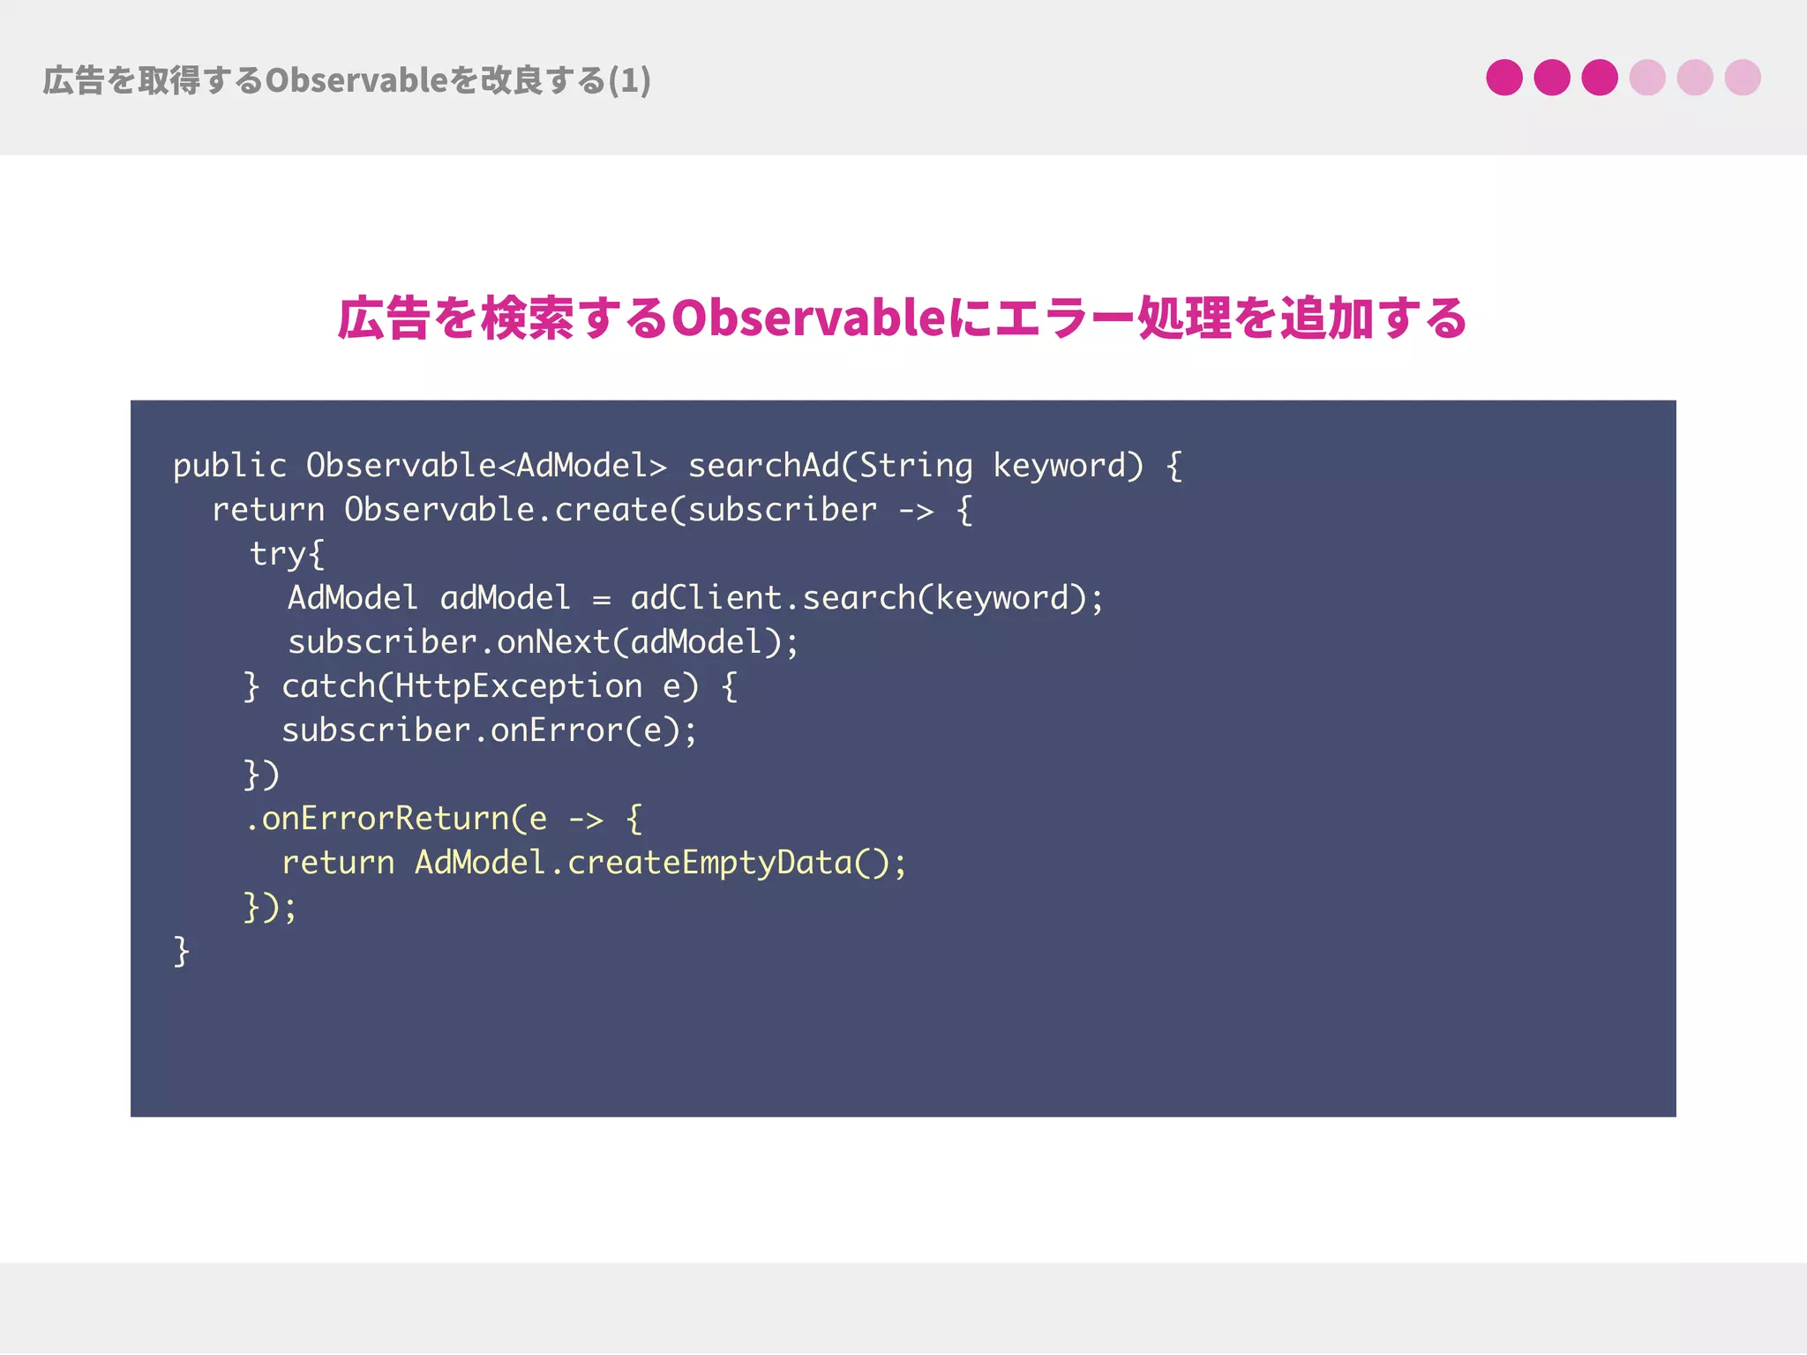Click the yellow '});' closing line
The height and width of the screenshot is (1355, 1807).
[270, 907]
